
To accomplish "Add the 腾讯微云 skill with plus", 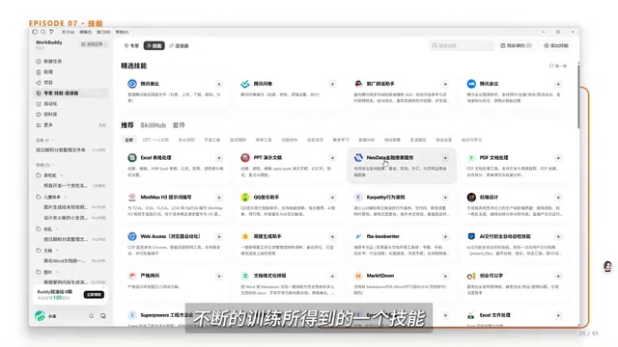I will (x=219, y=84).
